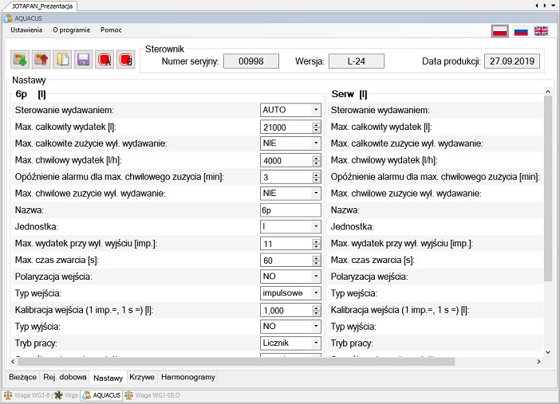This screenshot has width=560, height=404.
Task: Save settings with purple floppy disk icon
Action: coord(83,59)
